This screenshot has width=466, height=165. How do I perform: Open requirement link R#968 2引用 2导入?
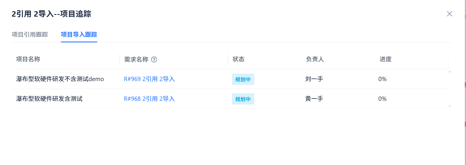coord(149,99)
